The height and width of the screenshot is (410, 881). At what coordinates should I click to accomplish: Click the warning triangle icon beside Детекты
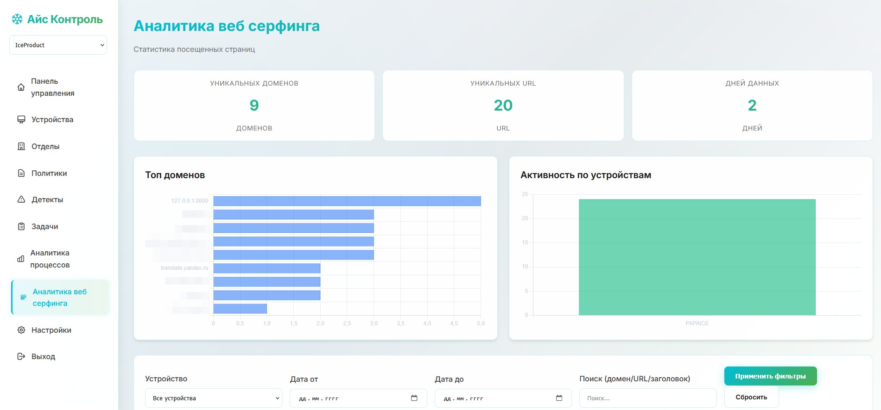[21, 199]
